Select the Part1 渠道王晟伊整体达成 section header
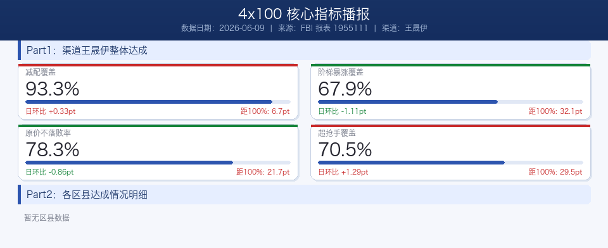Screen dimensions: 608x248 click(305, 51)
